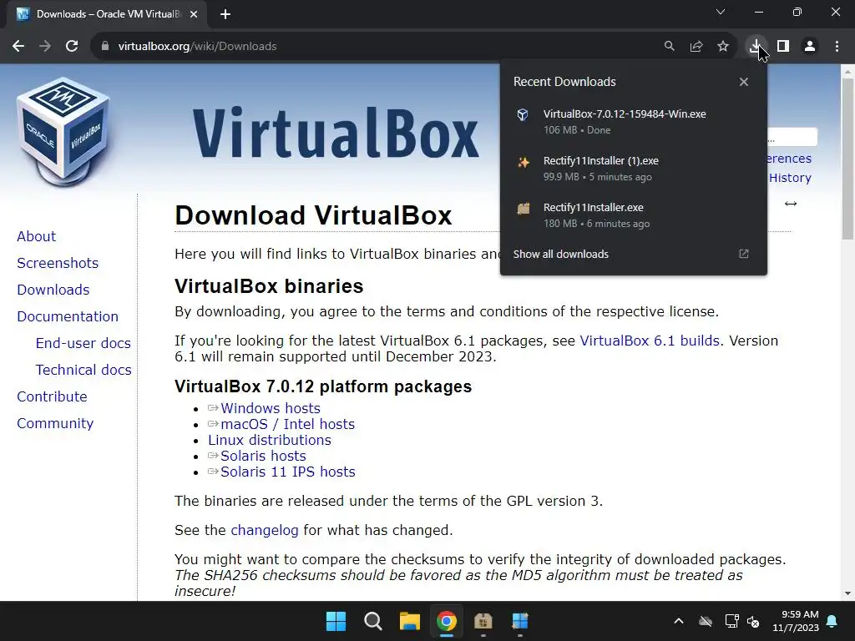Open the changelog link
The width and height of the screenshot is (855, 641).
[265, 530]
